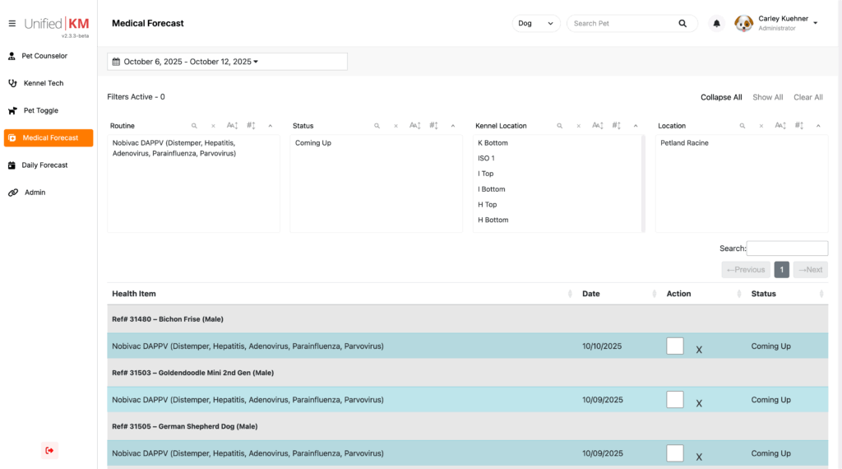The width and height of the screenshot is (842, 469).
Task: Click Collapse All filters
Action: 721,97
